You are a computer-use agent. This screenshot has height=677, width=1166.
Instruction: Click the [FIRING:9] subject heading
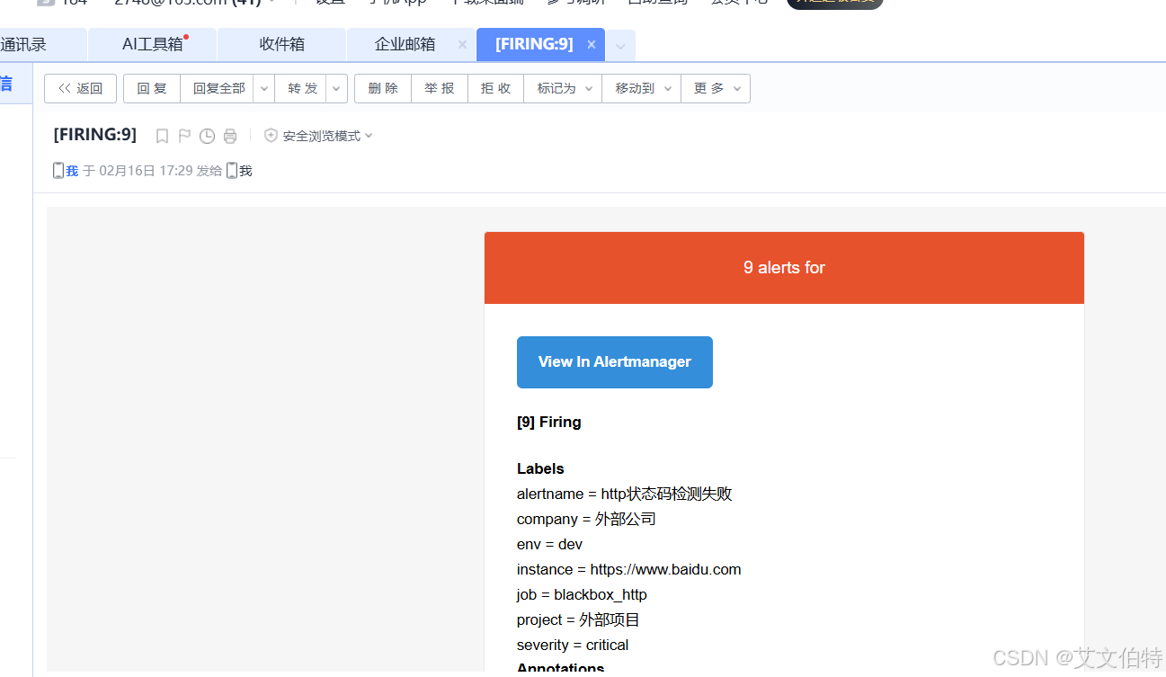coord(95,135)
